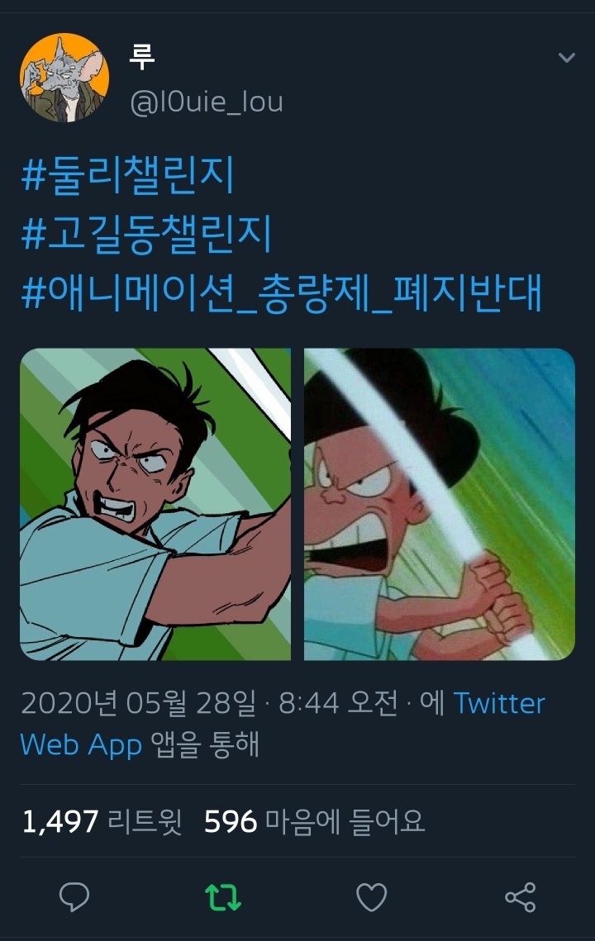Viewport: 595px width, 941px height.
Task: Open the Twitter source link
Action: (499, 703)
